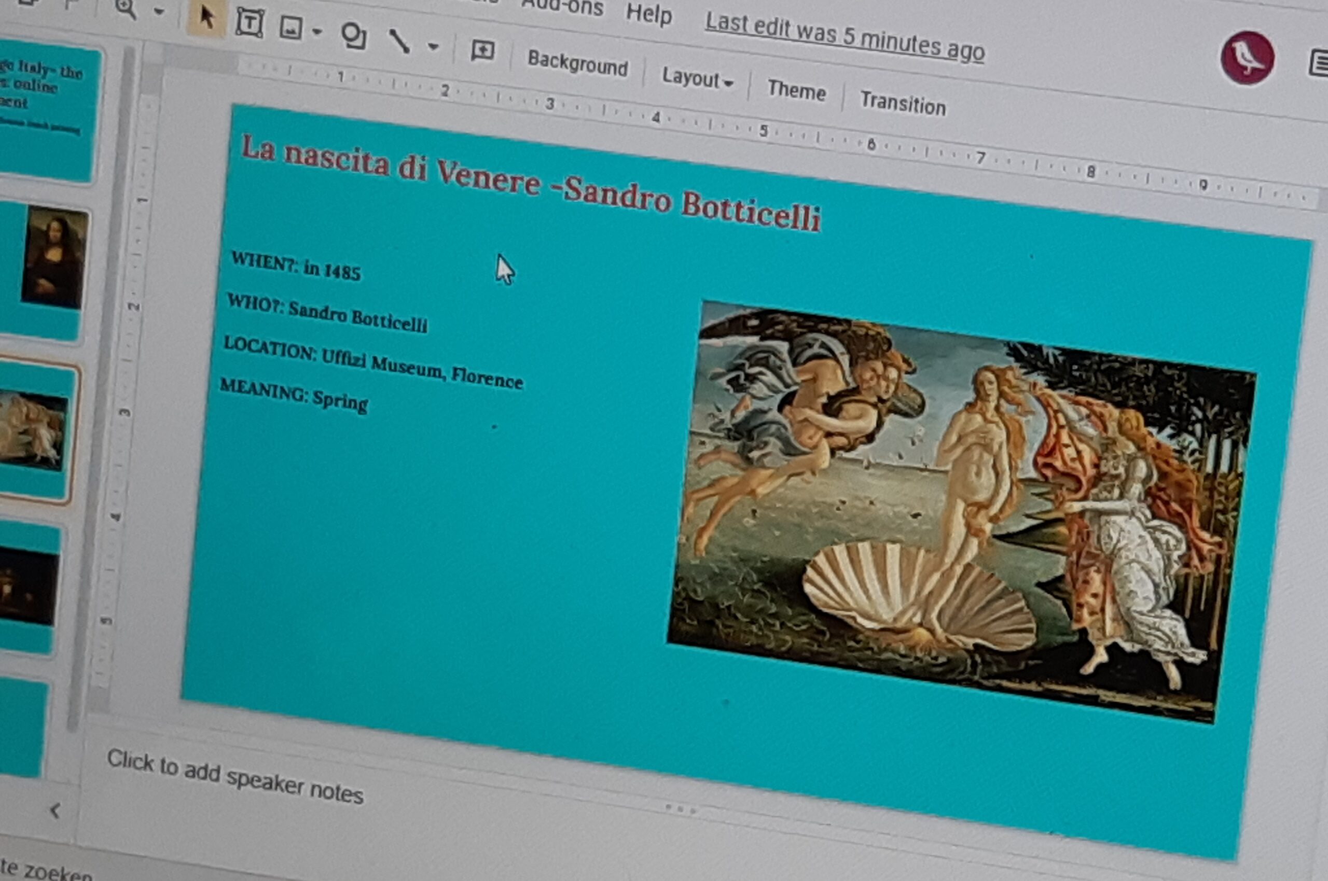This screenshot has width=1328, height=881.
Task: Select the Birth of Venus slide thumbnail
Action: click(x=36, y=430)
